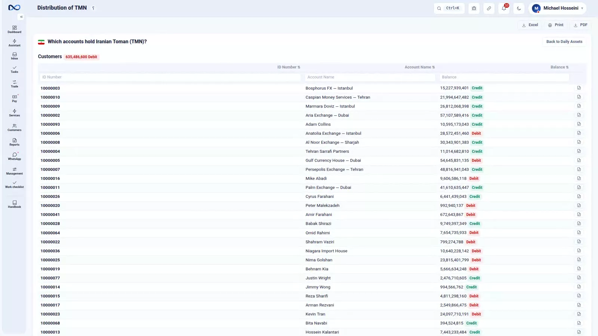Open Work checklist in sidebar
Viewport: 598px width, 336px height.
tap(14, 184)
